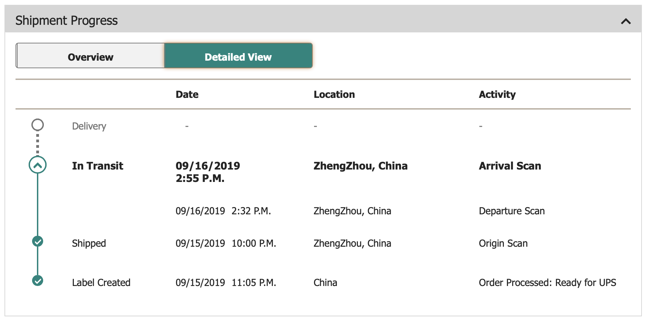Click the Origin Scan activity entry
Image resolution: width=655 pixels, height=317 pixels.
pos(503,243)
